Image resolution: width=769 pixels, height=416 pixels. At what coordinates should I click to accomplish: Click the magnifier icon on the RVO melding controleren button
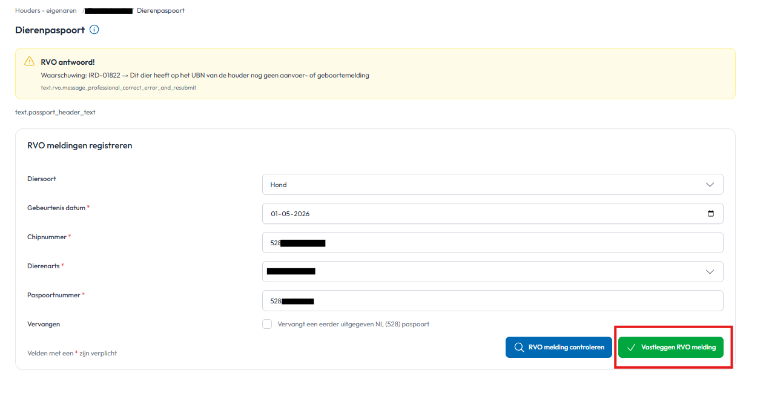coord(519,348)
